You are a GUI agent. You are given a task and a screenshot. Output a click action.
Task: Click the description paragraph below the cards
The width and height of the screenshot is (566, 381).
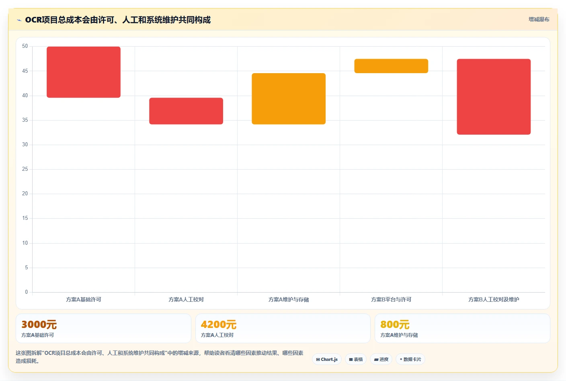pos(160,357)
